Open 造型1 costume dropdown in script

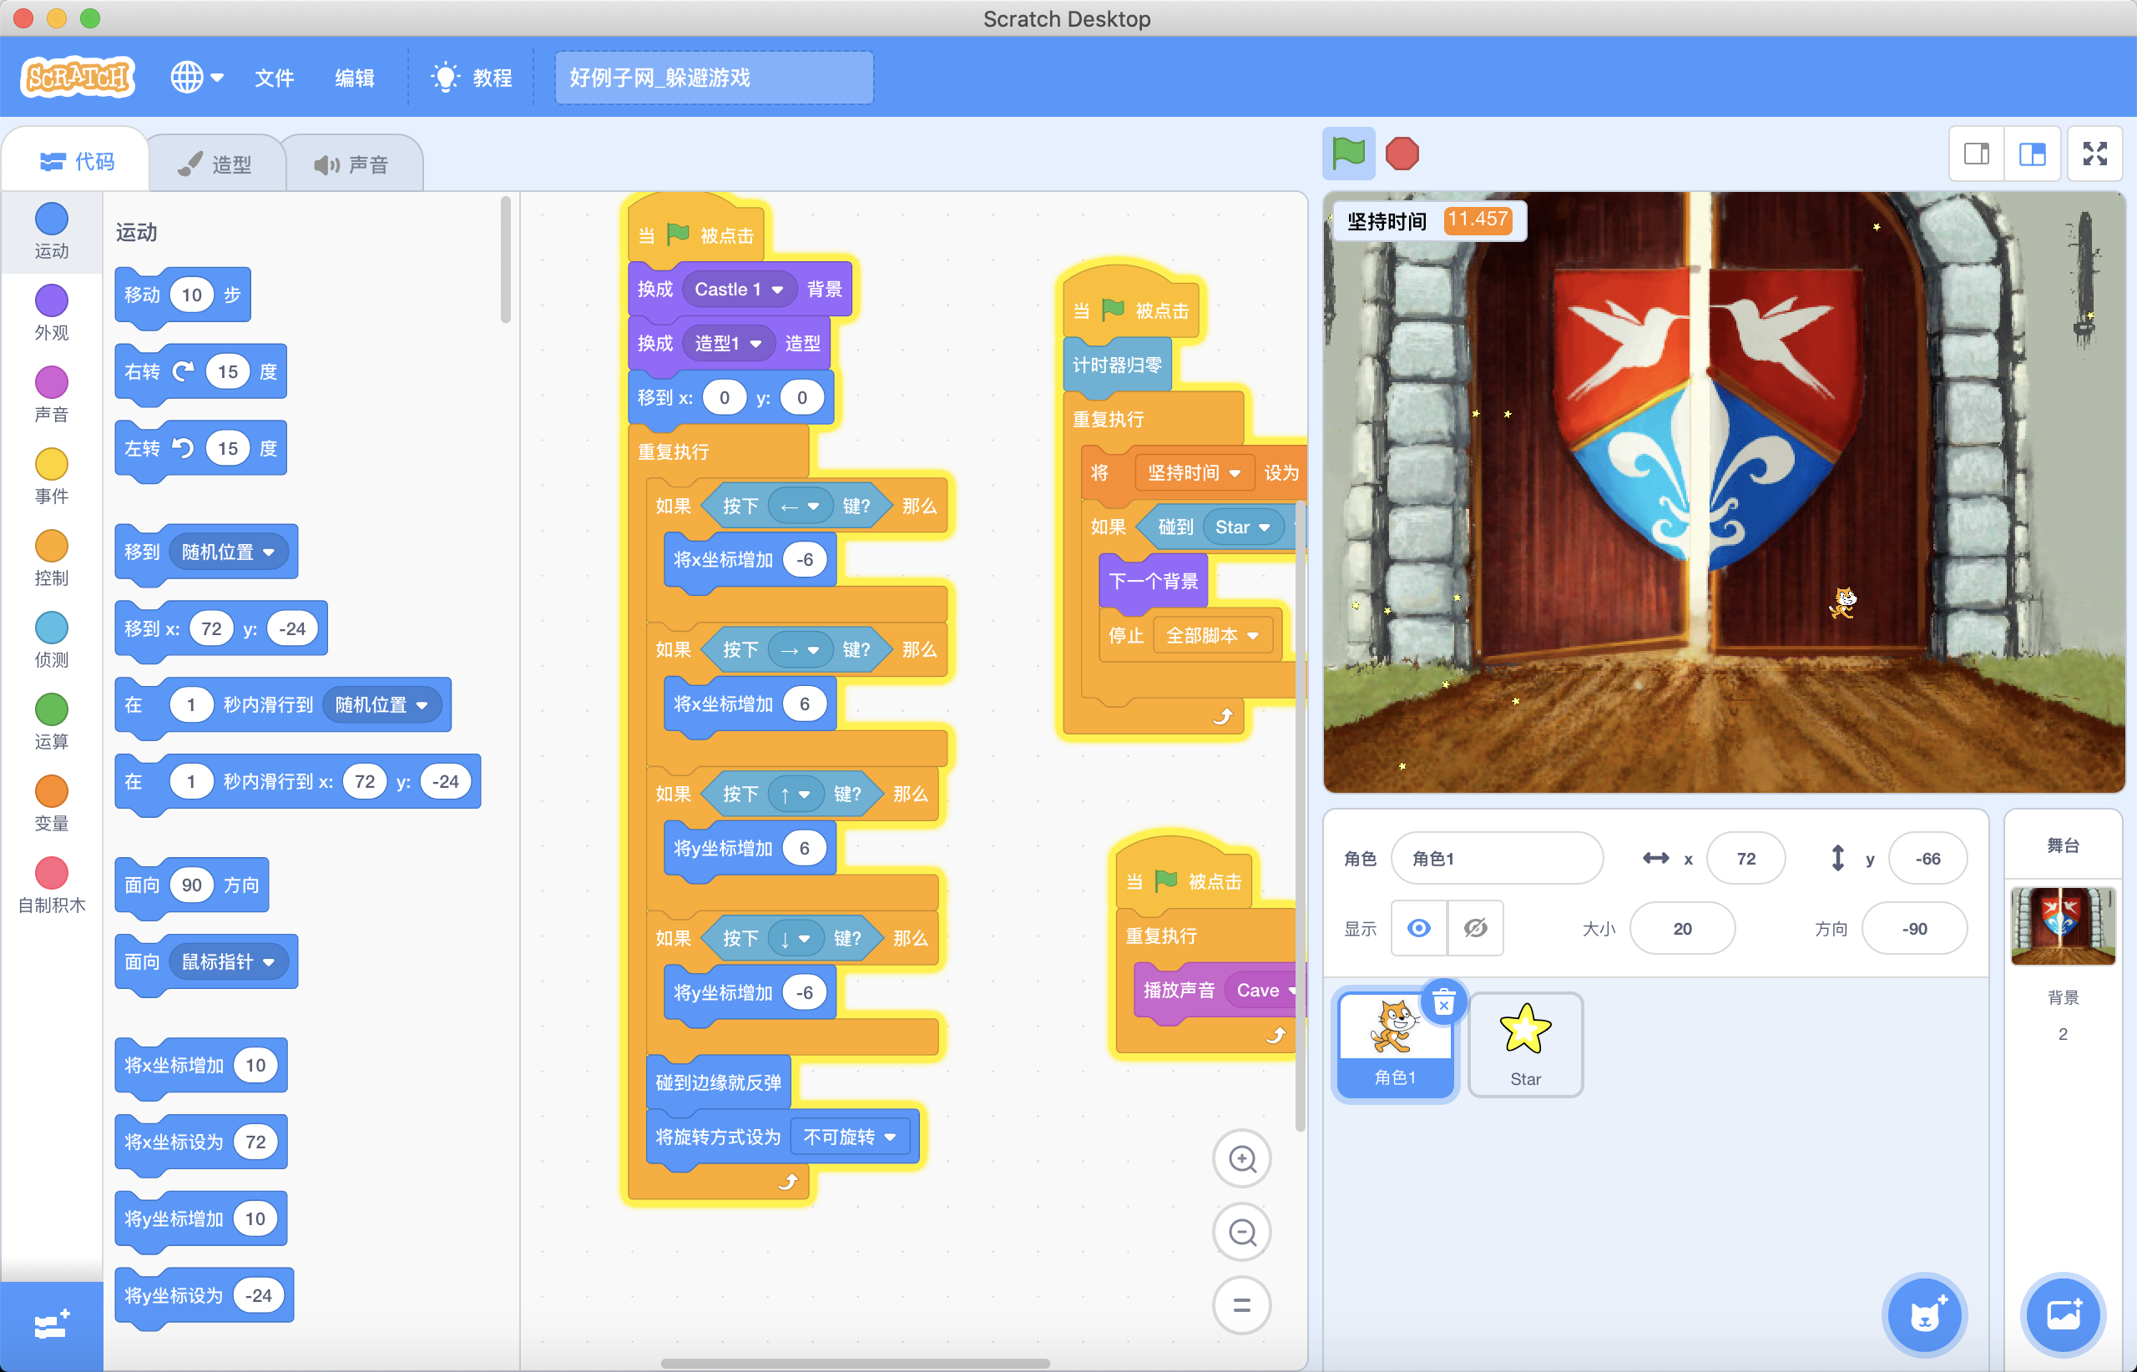[728, 344]
